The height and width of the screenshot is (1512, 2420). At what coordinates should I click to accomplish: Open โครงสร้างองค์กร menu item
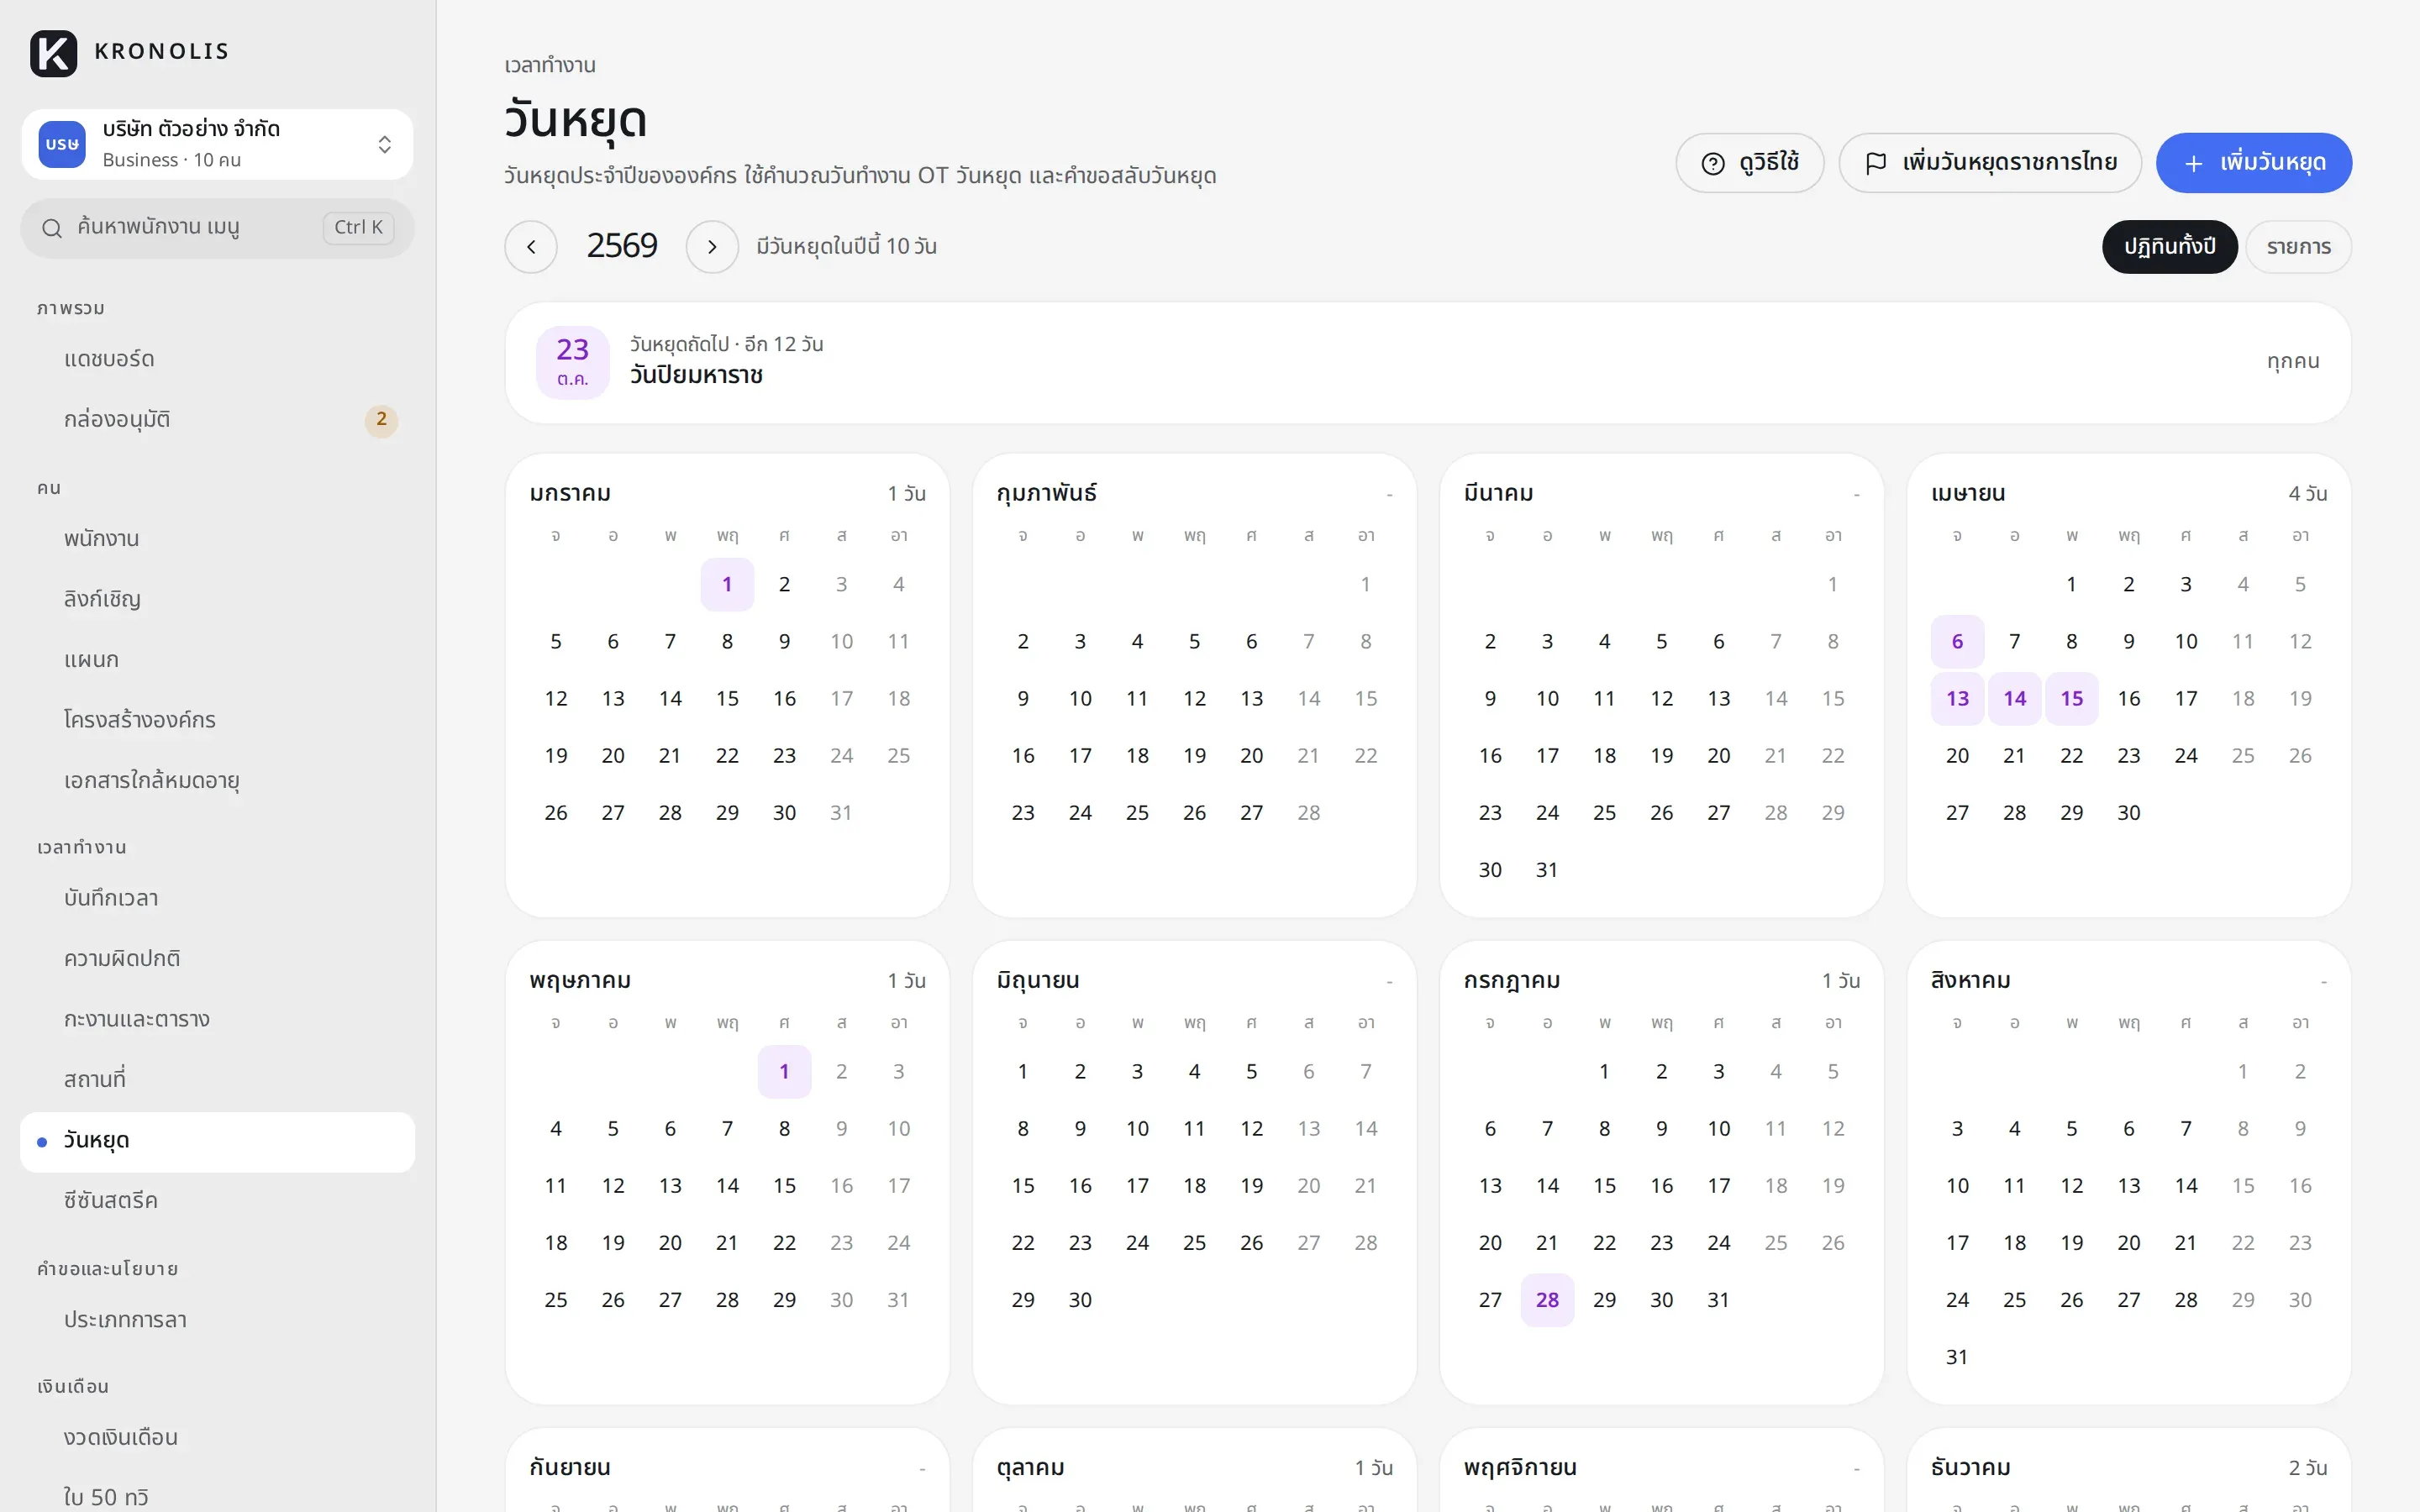(x=217, y=720)
